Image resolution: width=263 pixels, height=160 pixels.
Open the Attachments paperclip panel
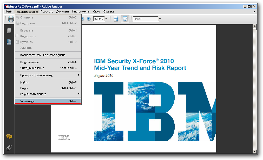pos(9,148)
